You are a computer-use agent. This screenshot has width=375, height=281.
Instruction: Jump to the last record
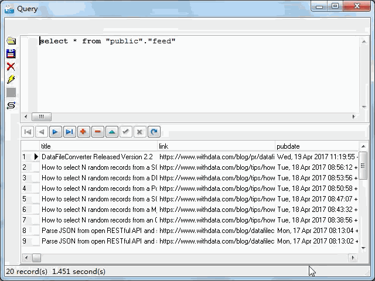[70, 132]
